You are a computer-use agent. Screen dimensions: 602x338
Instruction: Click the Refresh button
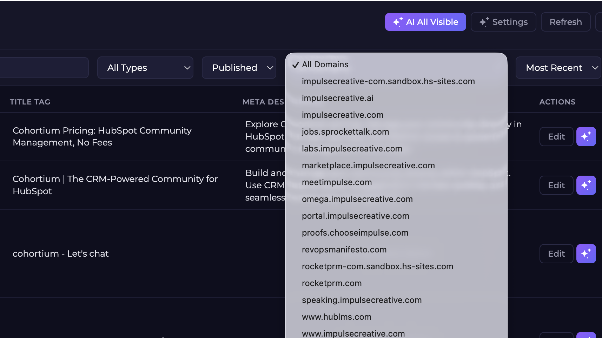[x=565, y=22]
